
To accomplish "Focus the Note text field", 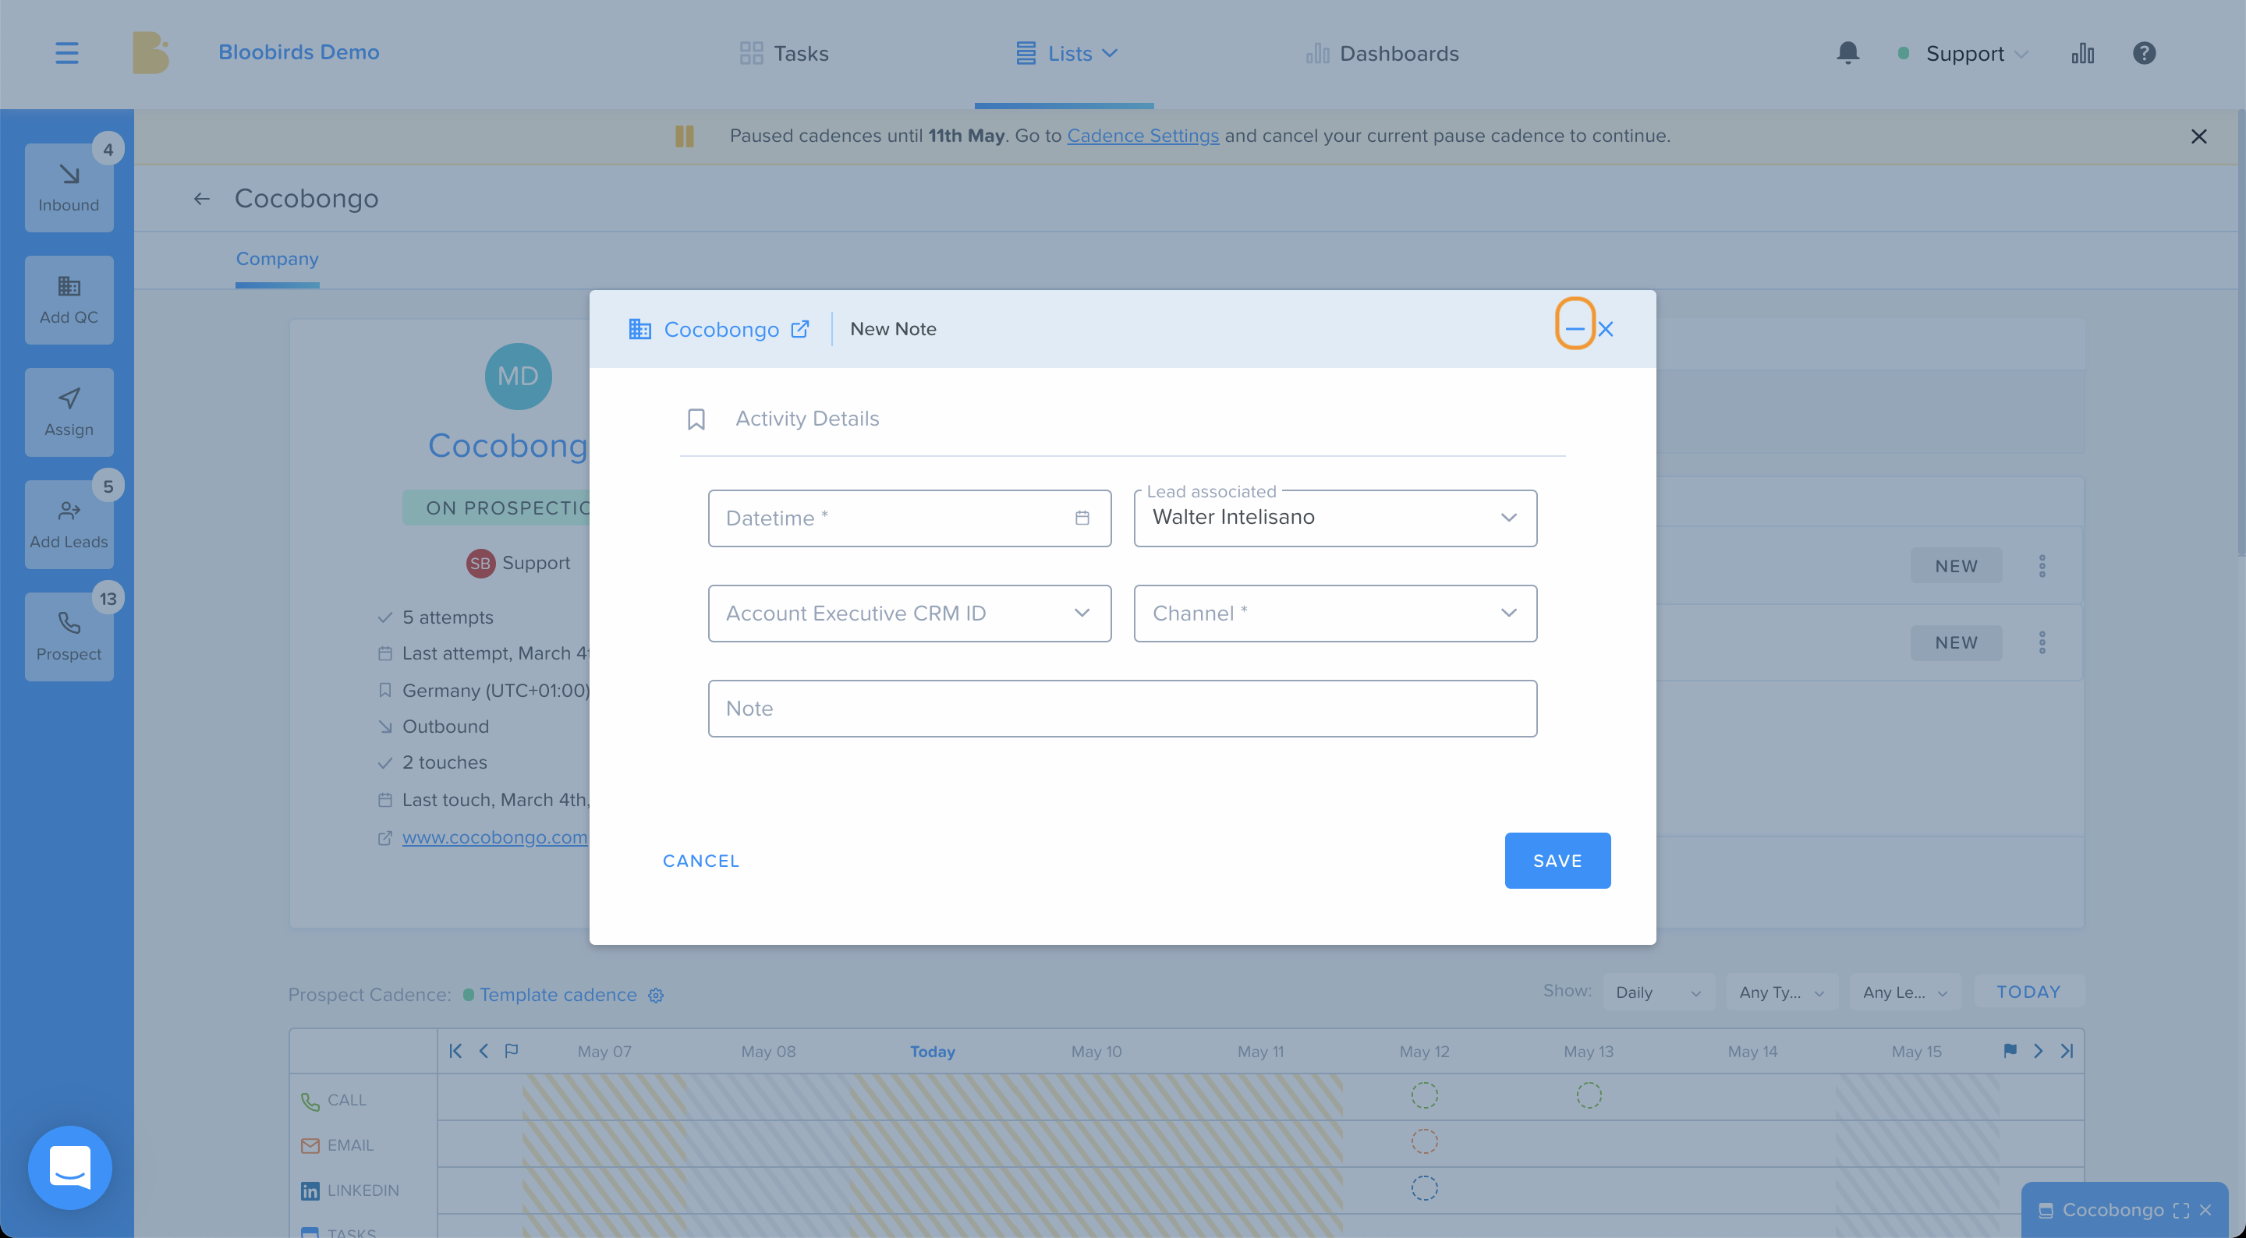I will tap(1122, 709).
